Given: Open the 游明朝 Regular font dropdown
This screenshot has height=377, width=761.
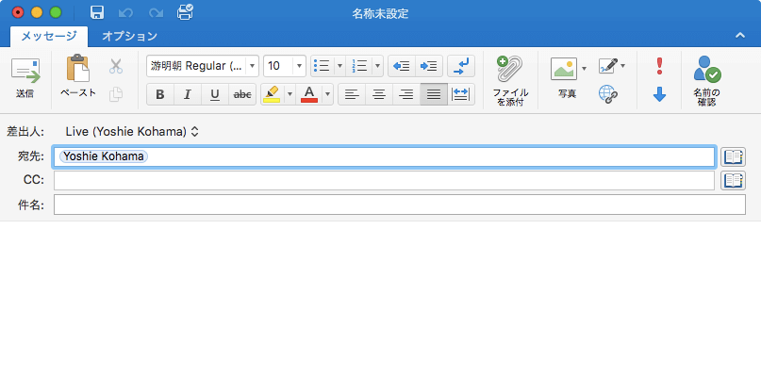Looking at the screenshot, I should [x=252, y=65].
